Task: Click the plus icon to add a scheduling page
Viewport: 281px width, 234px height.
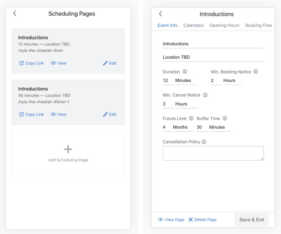Action: [68, 149]
